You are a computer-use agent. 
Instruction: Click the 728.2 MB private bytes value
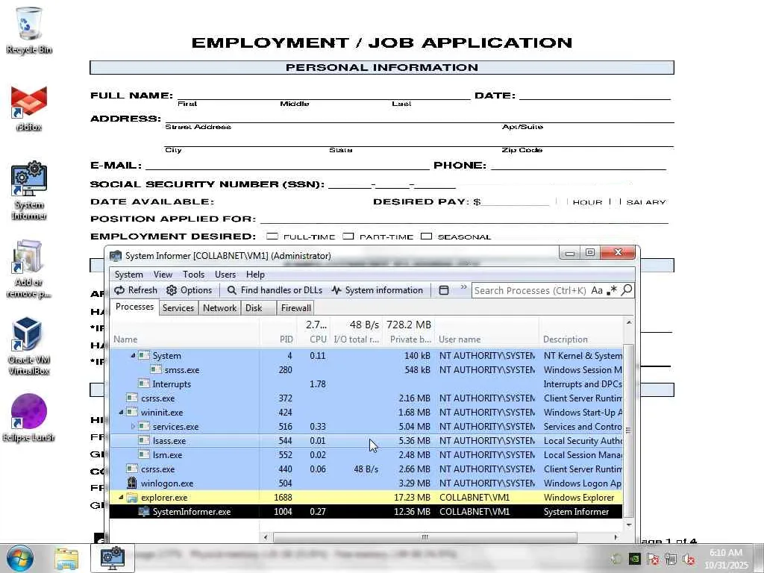tap(409, 325)
